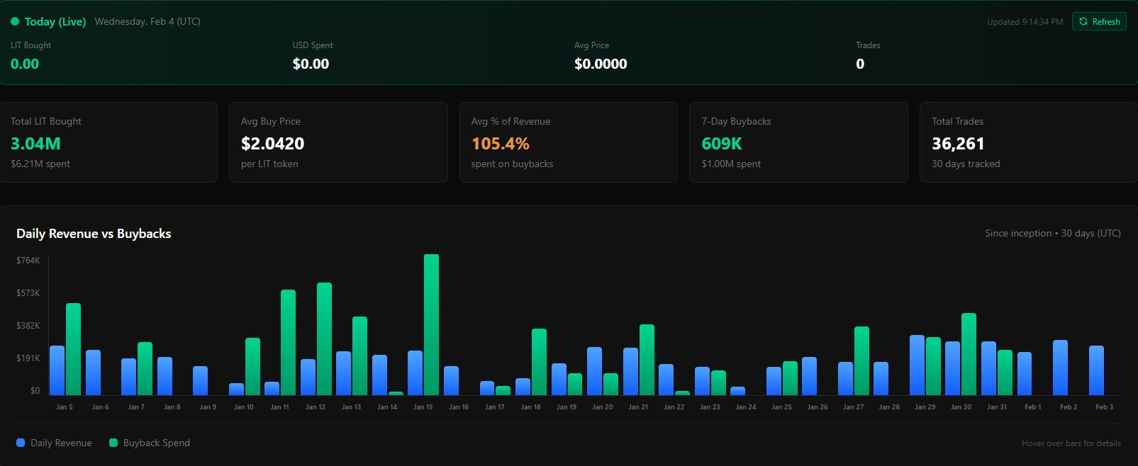This screenshot has height=466, width=1138.
Task: Click the Refresh button
Action: [1099, 22]
